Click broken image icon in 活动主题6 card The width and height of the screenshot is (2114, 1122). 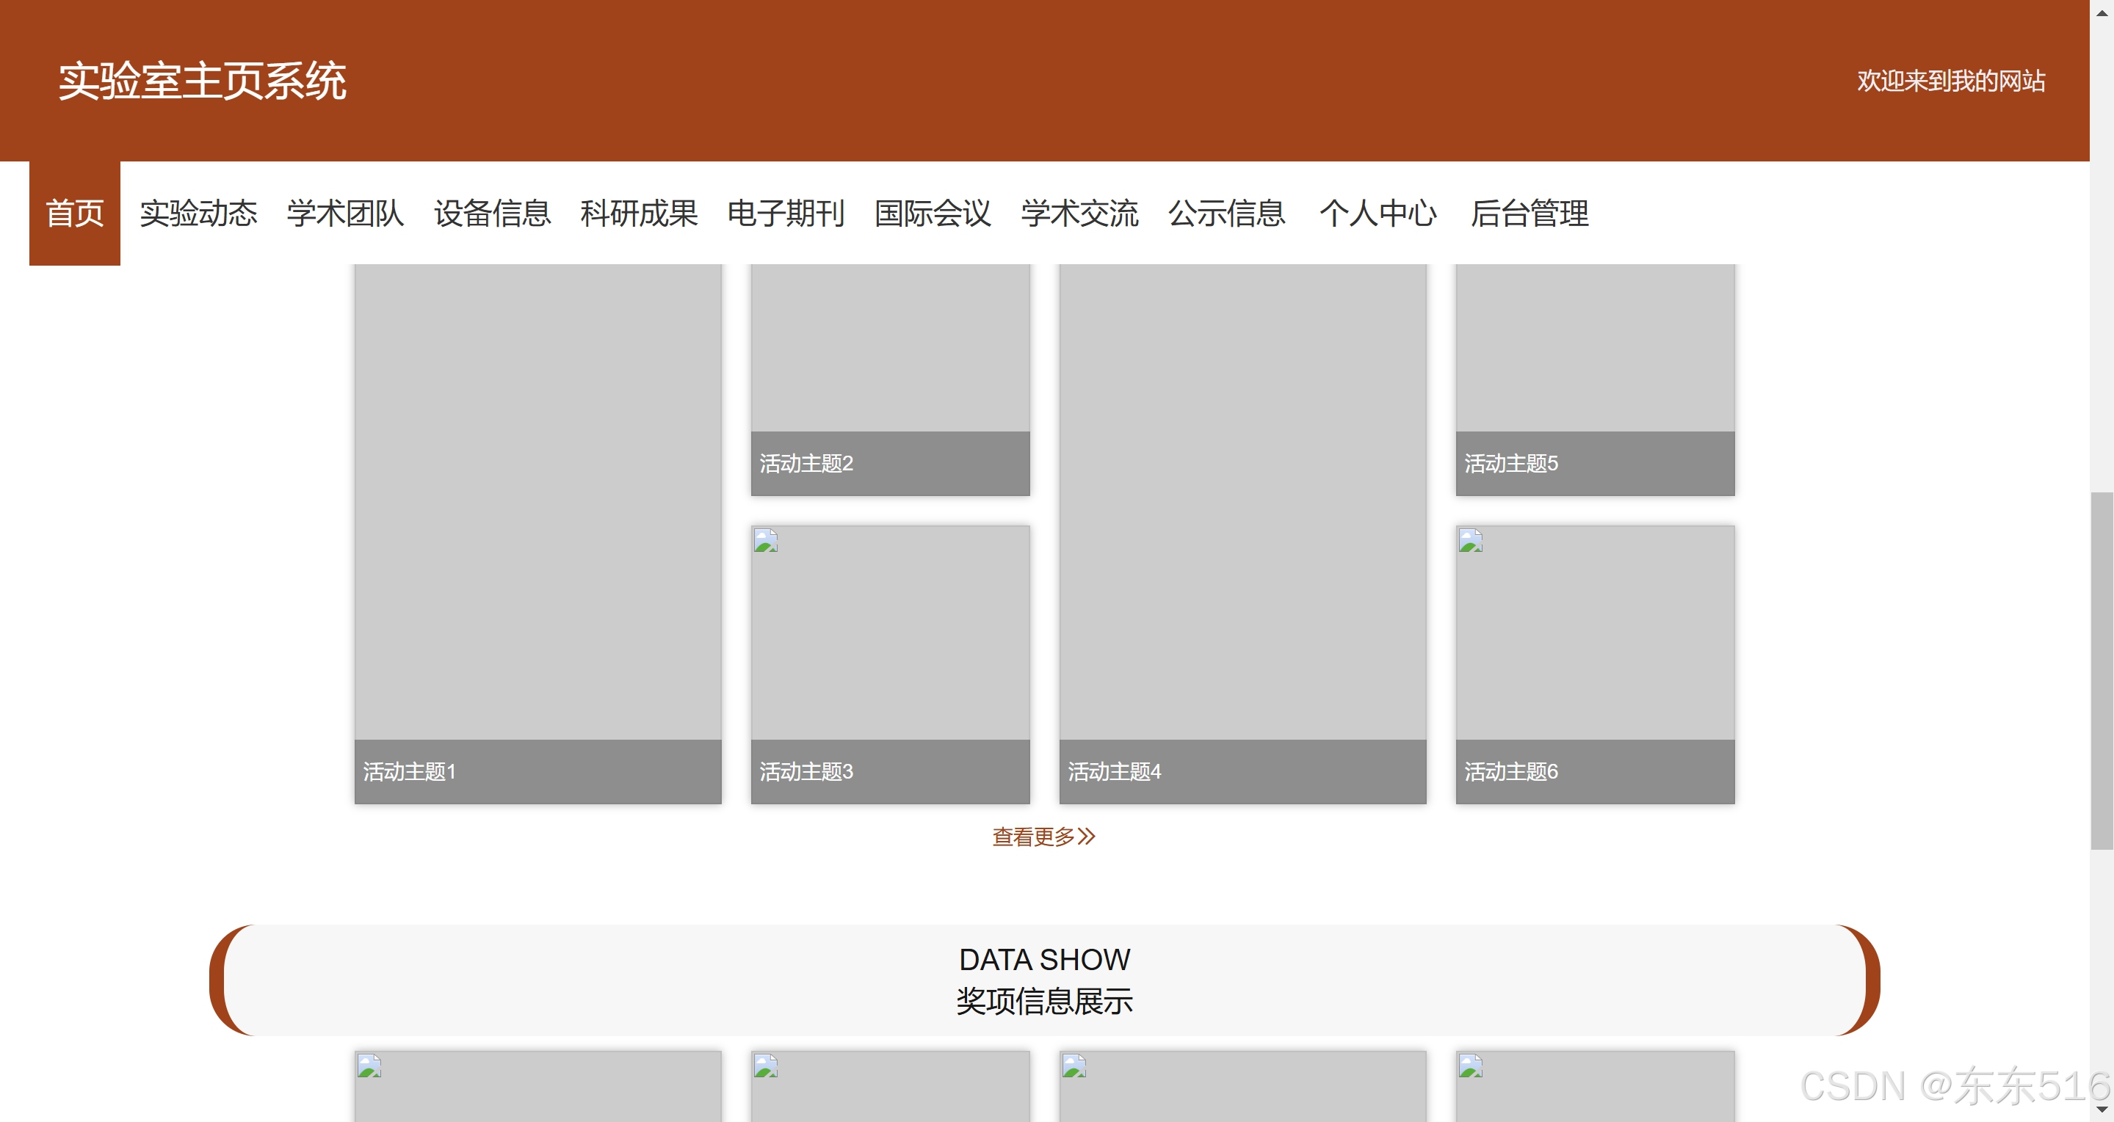point(1471,542)
